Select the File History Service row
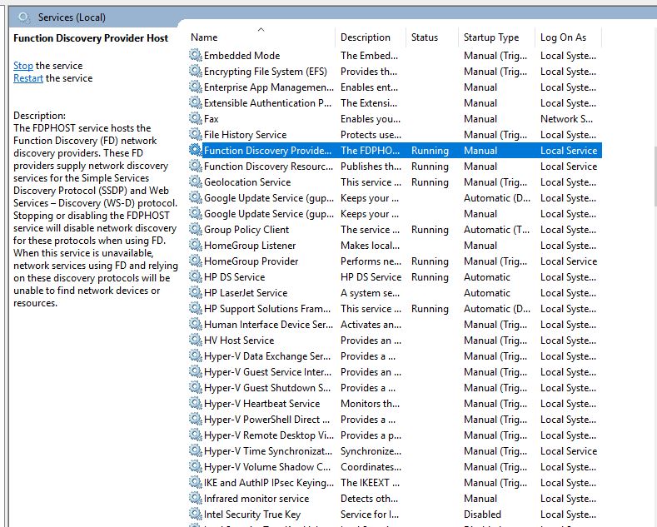This screenshot has width=657, height=527. point(245,135)
